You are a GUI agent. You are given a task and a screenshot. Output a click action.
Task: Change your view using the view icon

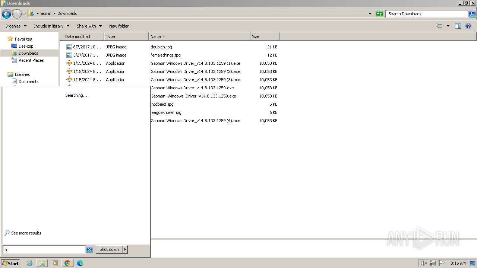439,26
